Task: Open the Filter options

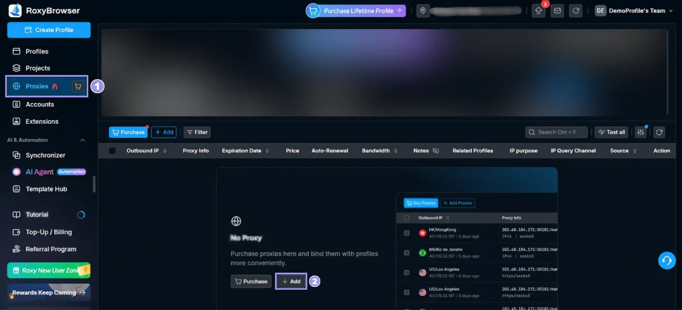Action: point(197,132)
